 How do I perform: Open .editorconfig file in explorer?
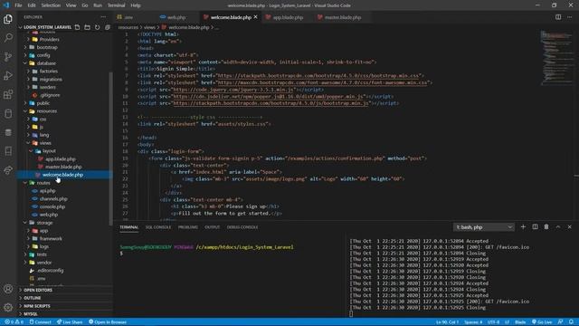[x=51, y=271]
